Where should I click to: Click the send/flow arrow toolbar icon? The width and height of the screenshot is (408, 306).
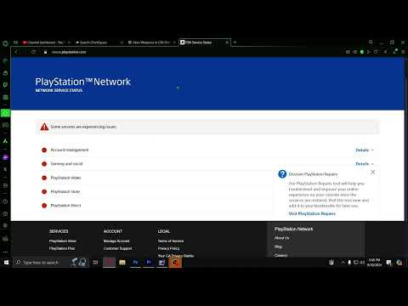pyautogui.click(x=369, y=52)
